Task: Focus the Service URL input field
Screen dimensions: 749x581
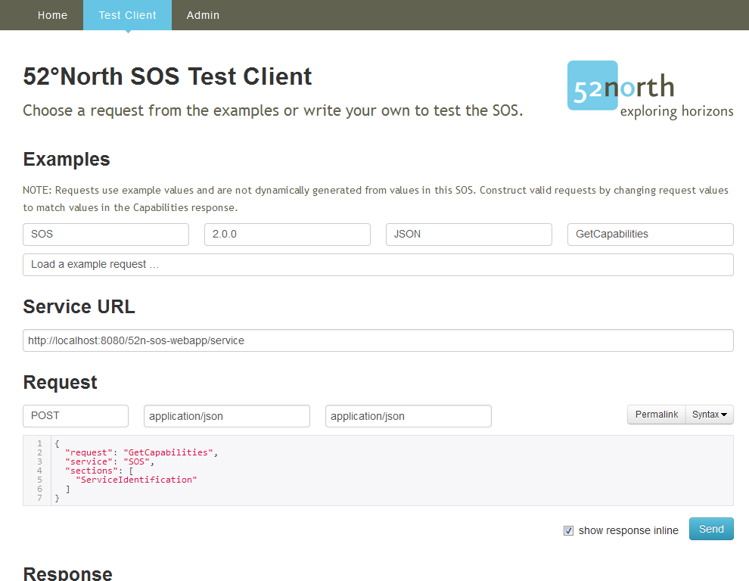Action: point(378,340)
